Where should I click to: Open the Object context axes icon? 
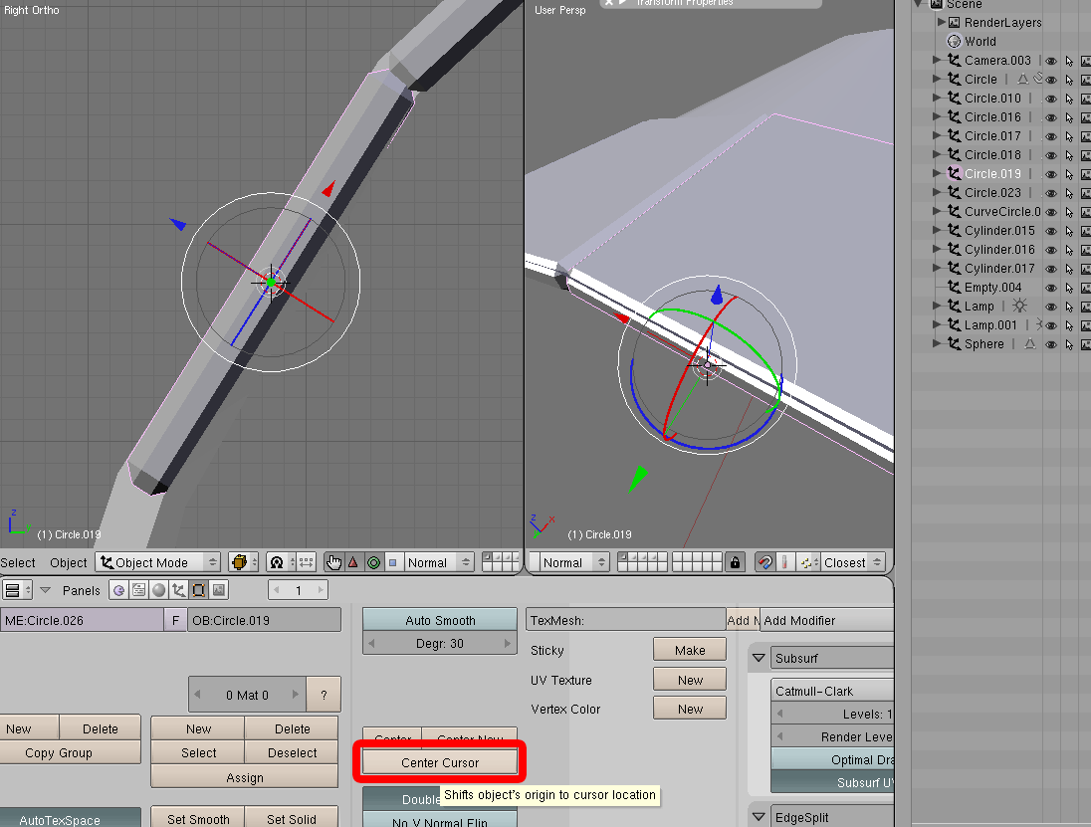tap(179, 590)
